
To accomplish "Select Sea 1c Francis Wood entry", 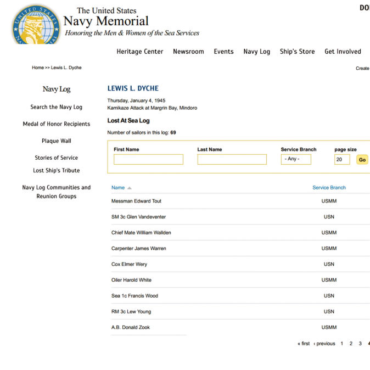I will [x=134, y=296].
